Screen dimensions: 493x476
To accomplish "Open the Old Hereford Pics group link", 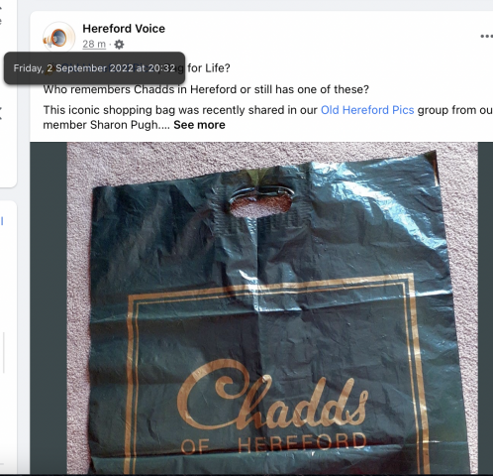I will coord(367,110).
